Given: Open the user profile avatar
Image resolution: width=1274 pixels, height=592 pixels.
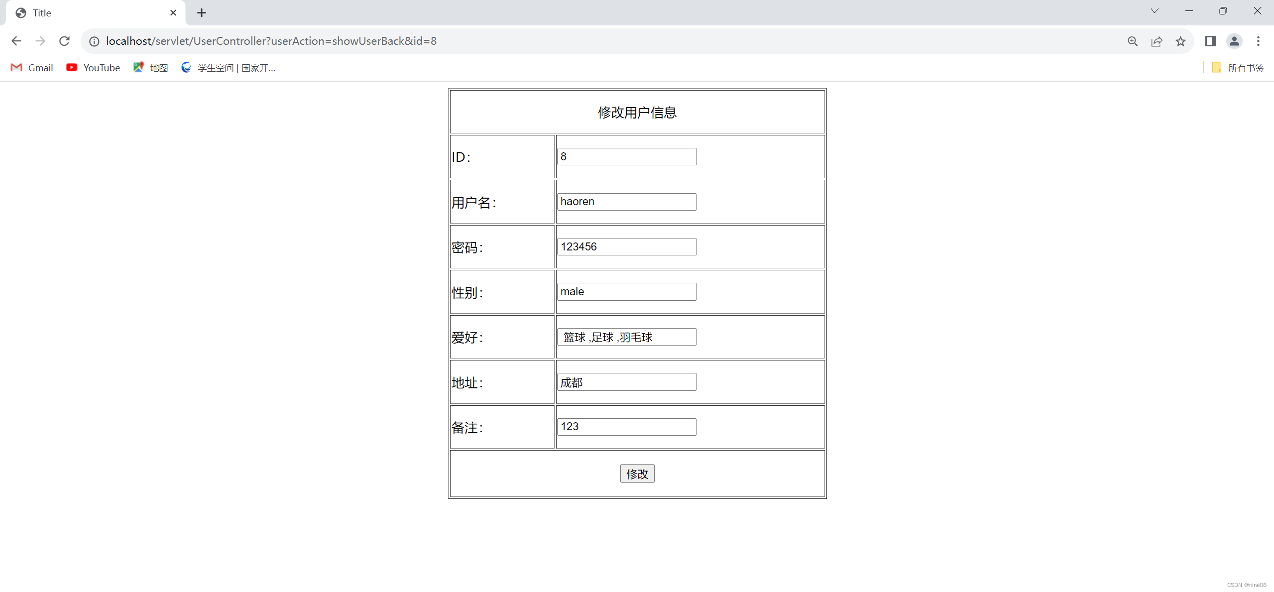Looking at the screenshot, I should (1234, 41).
